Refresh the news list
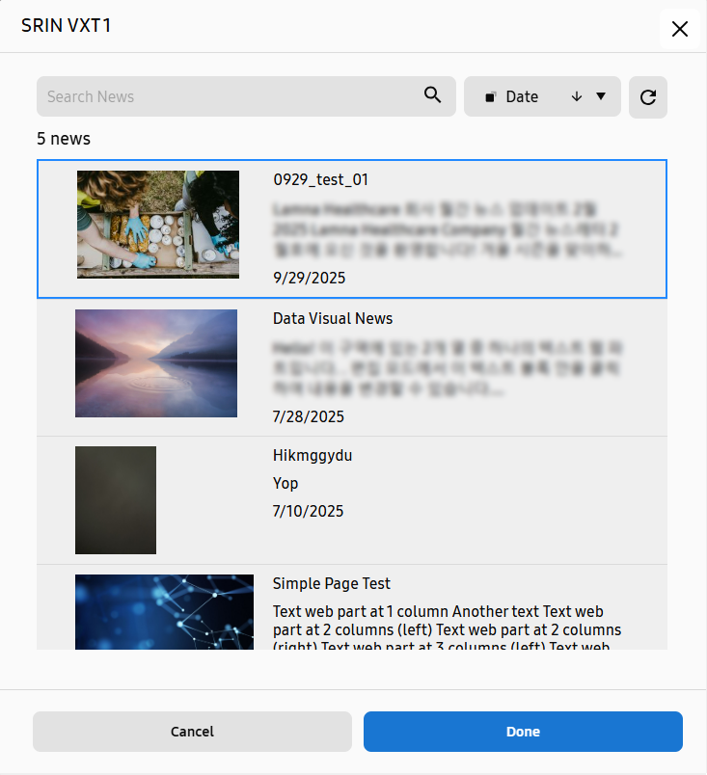 tap(648, 97)
